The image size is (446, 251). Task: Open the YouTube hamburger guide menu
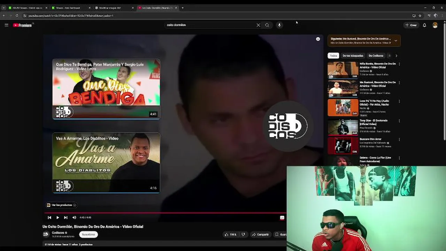[x=6, y=25]
